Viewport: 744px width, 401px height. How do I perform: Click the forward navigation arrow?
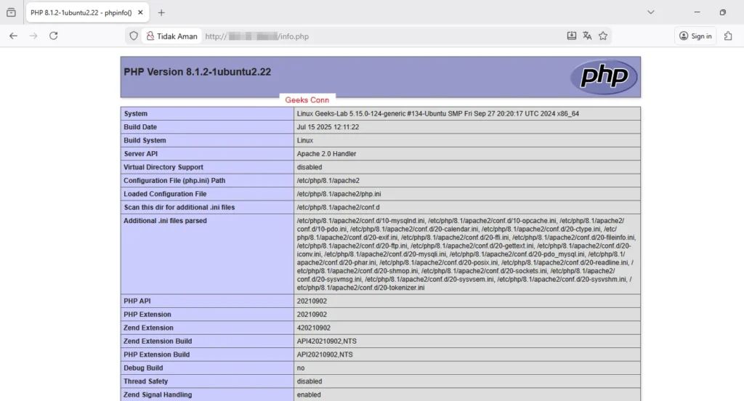33,36
